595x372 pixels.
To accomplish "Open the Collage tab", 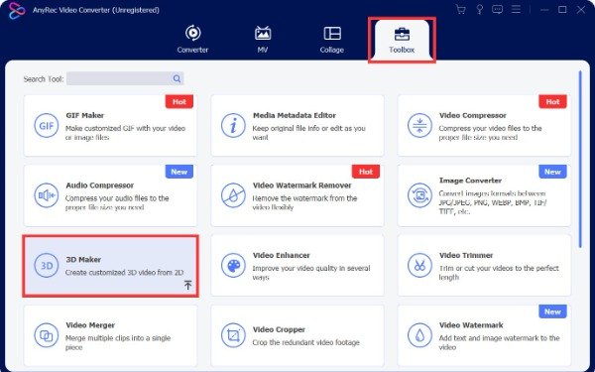I will (332, 39).
